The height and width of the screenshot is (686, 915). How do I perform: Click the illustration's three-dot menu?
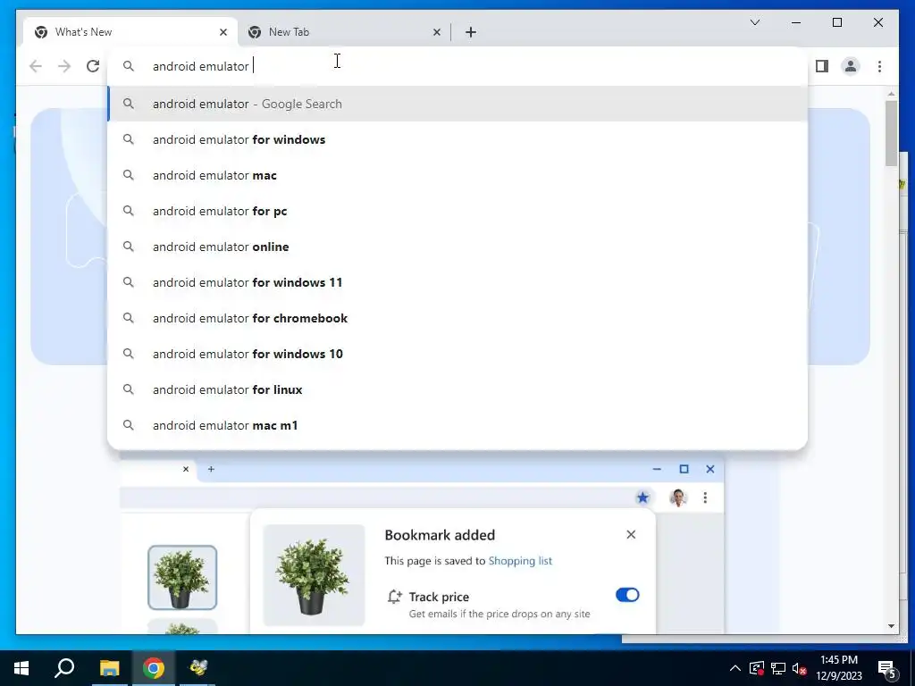pos(705,498)
